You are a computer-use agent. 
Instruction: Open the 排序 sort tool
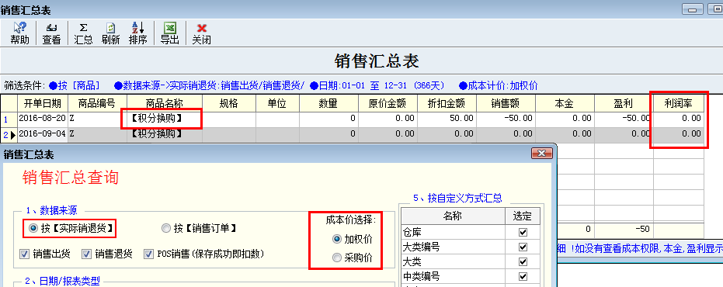click(138, 33)
